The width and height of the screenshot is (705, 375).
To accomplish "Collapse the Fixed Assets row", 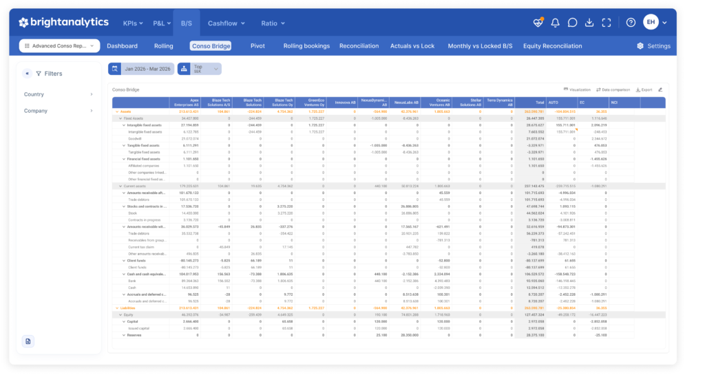I will pos(120,118).
